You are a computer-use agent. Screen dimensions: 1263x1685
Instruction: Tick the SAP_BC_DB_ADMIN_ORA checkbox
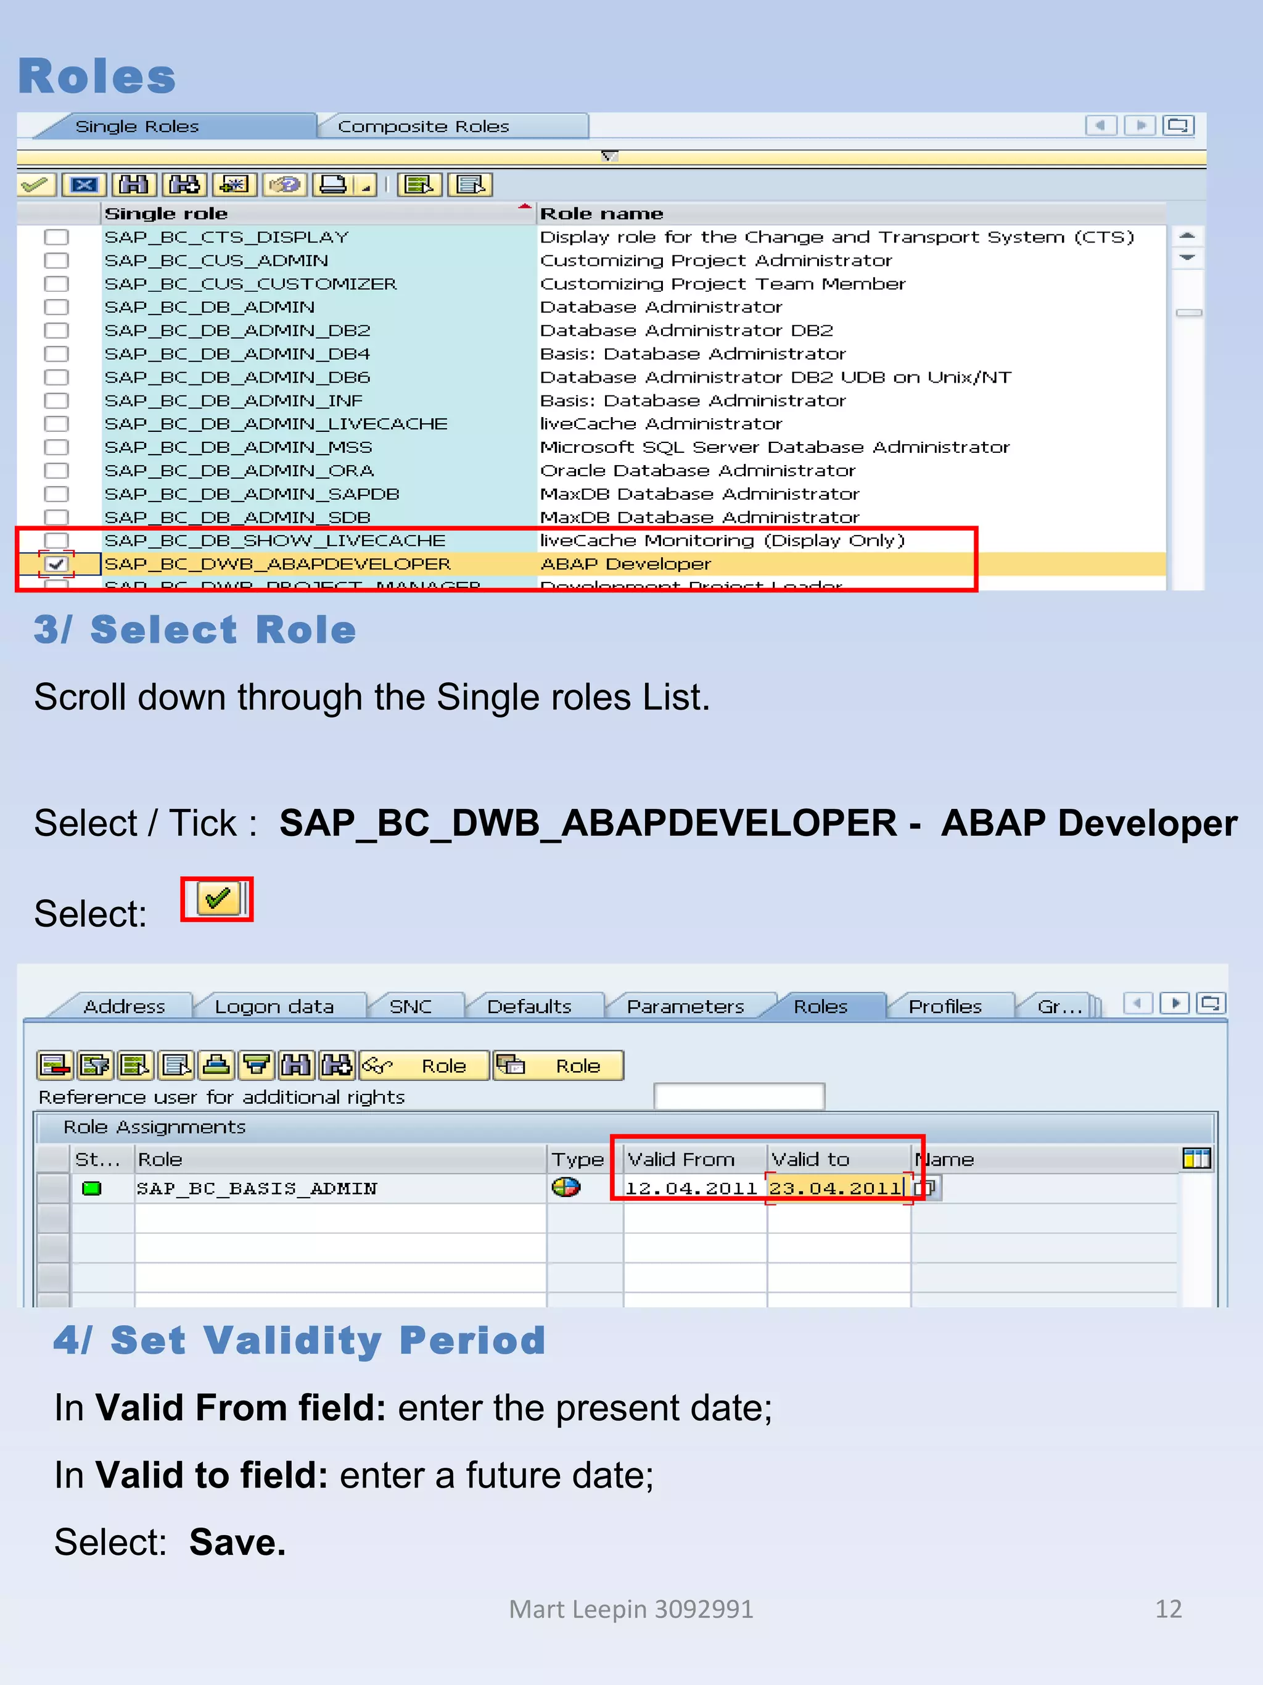click(x=56, y=471)
